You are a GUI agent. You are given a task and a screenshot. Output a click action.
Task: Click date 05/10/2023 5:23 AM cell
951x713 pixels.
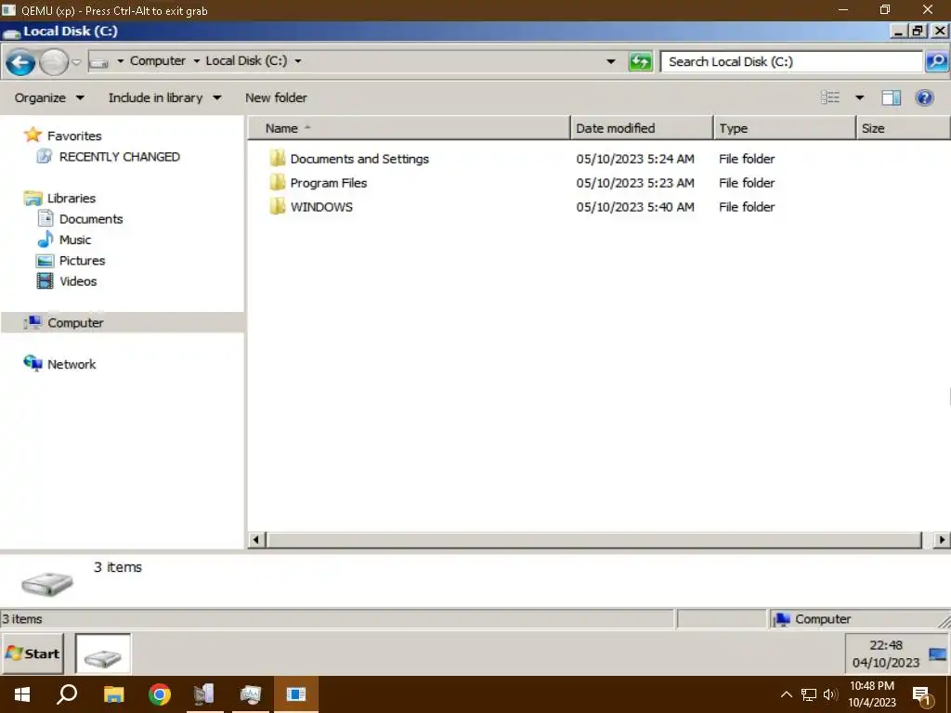click(x=635, y=183)
